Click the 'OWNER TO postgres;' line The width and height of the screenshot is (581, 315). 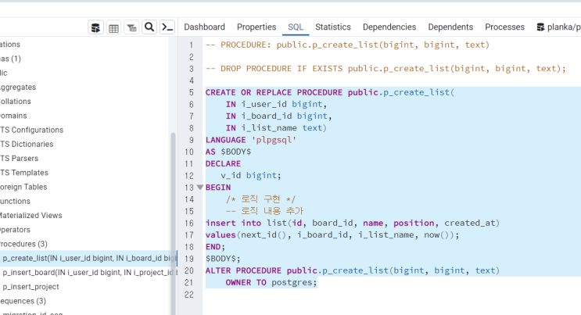click(x=271, y=282)
